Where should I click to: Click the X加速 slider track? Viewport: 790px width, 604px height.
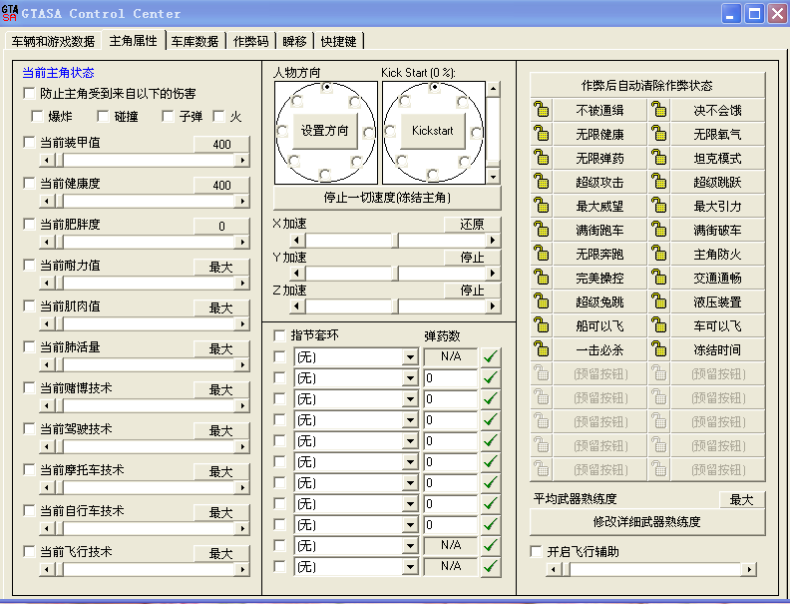click(x=395, y=240)
